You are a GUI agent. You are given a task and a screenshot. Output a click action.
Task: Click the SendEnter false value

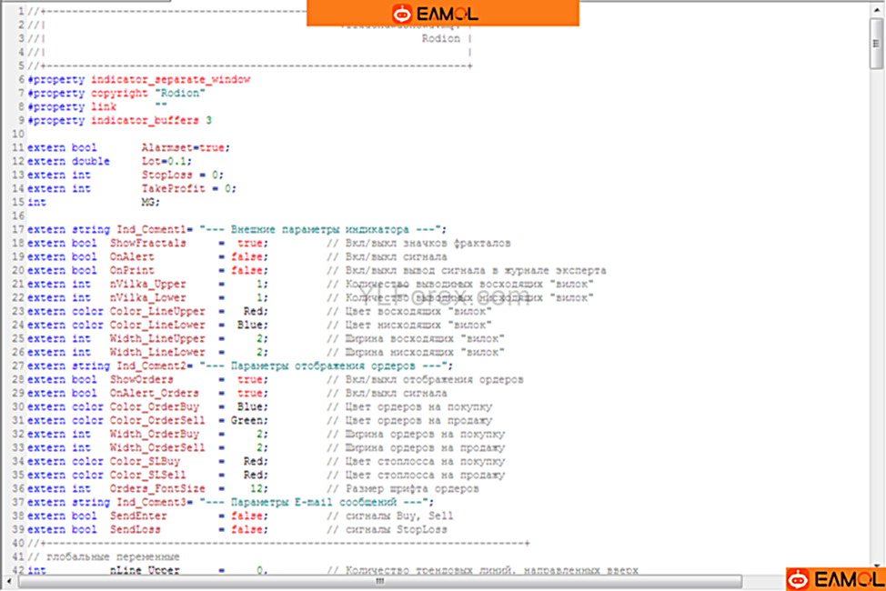(x=251, y=516)
